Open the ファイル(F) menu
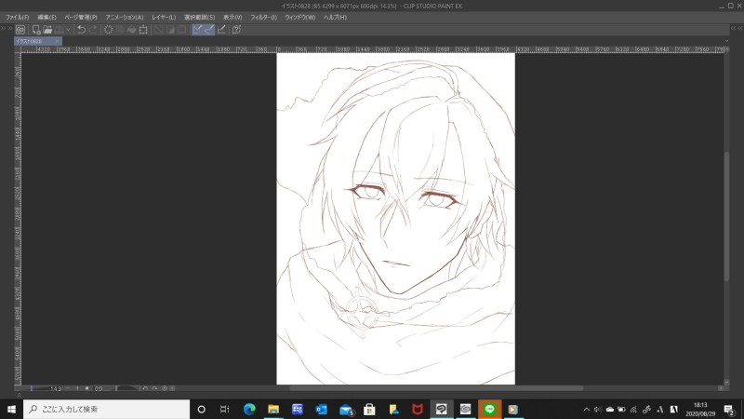The width and height of the screenshot is (744, 419). tap(17, 17)
